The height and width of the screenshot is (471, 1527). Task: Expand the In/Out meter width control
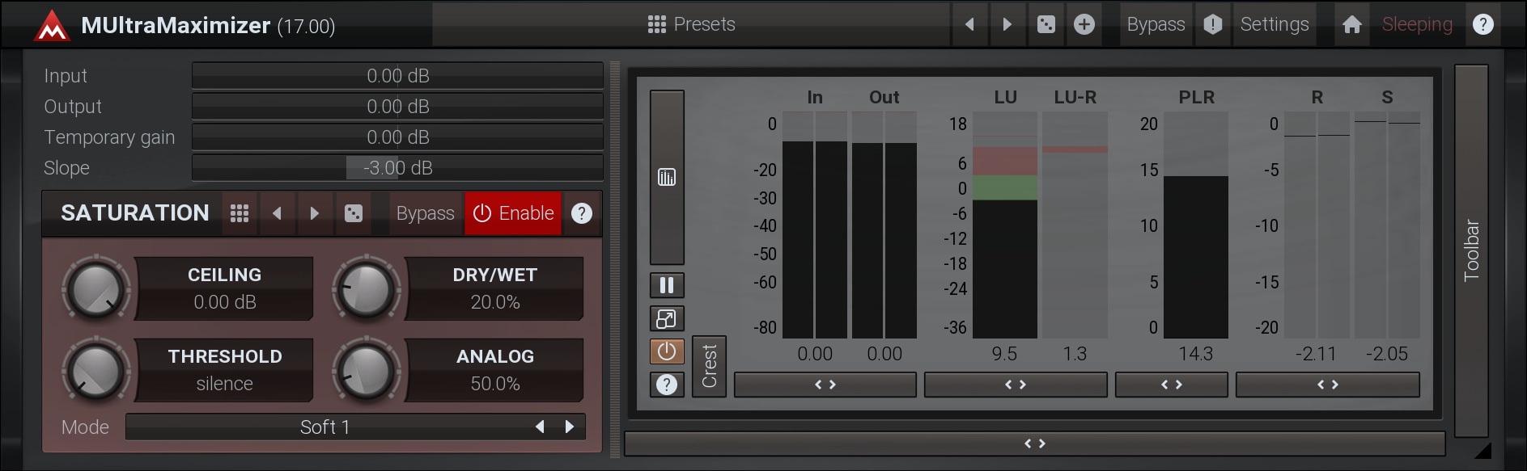coord(825,385)
